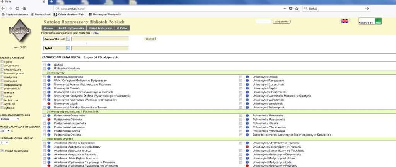396x167 pixels.
Task: Click Uniwersytet Mikołaja Kopernika w Toruniu text
Action: click(x=80, y=108)
